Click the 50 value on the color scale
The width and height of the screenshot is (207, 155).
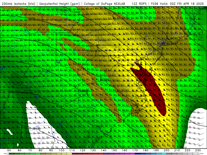(x=9, y=150)
